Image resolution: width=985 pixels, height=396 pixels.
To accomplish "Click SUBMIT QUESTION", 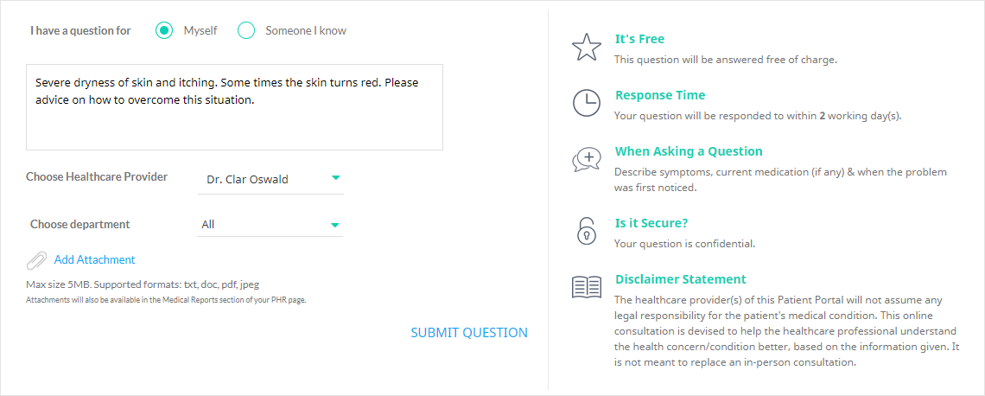I will tap(469, 333).
